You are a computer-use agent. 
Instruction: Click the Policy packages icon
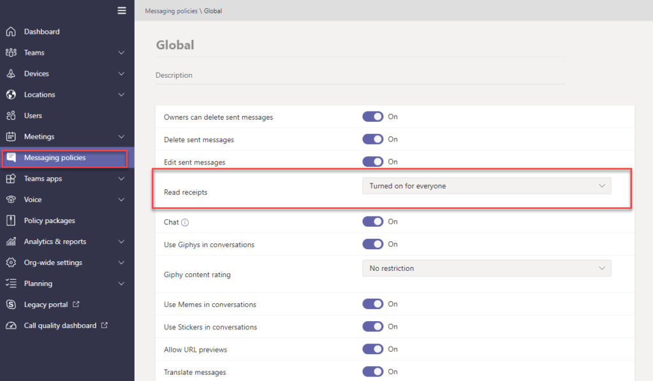click(x=11, y=221)
